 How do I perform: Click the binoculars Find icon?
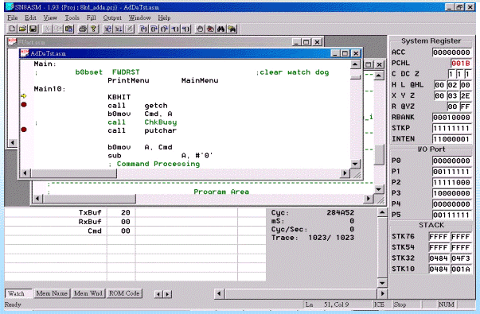point(220,29)
